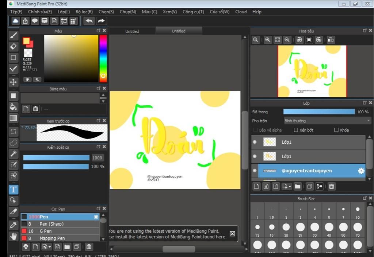Viewport: 374px width, 257px height.
Task: Click the Redo arrow in toolbar
Action: coord(101,21)
